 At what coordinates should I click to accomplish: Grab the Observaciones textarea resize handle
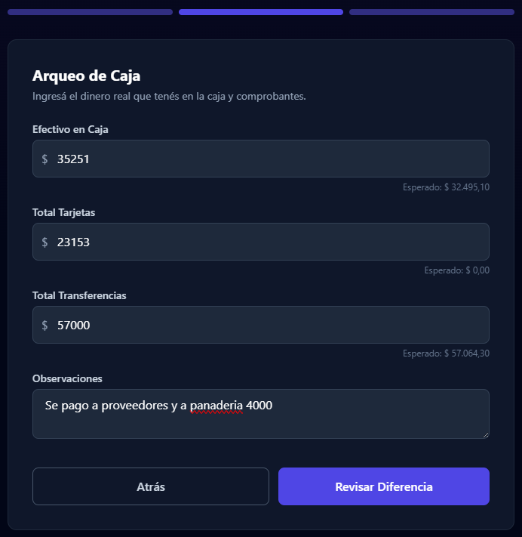click(x=485, y=434)
